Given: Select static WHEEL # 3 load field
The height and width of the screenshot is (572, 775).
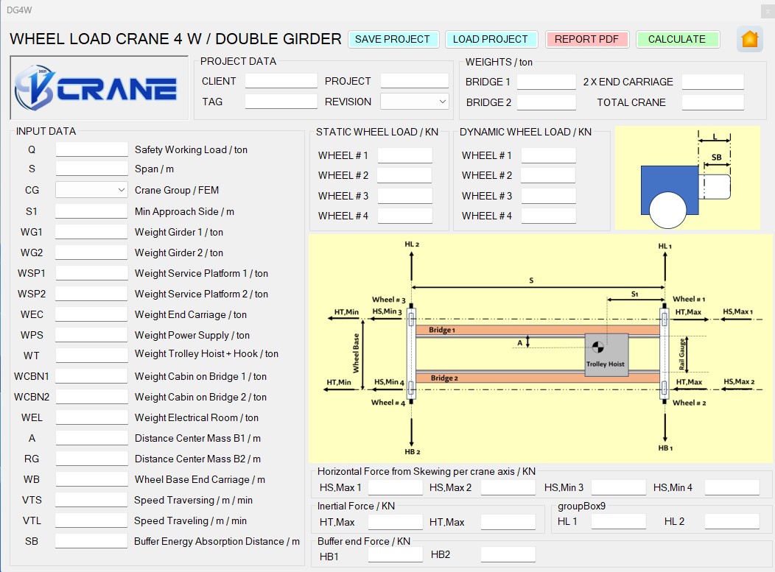Looking at the screenshot, I should tap(404, 196).
